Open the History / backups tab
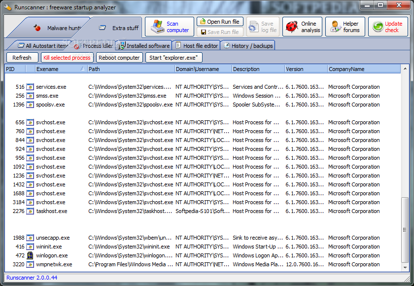 248,46
